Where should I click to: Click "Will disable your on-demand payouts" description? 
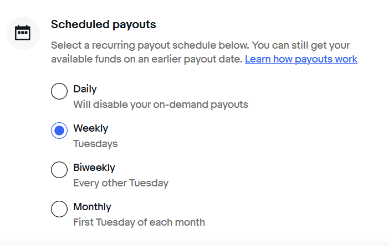[x=161, y=104]
